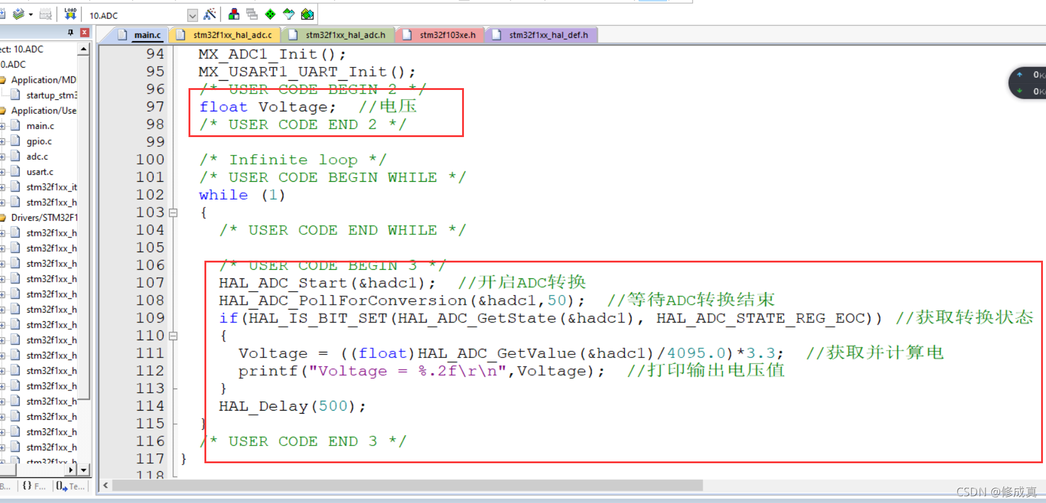This screenshot has height=503, width=1046.
Task: Click the grayed multi-project workspace icon
Action: (x=252, y=14)
